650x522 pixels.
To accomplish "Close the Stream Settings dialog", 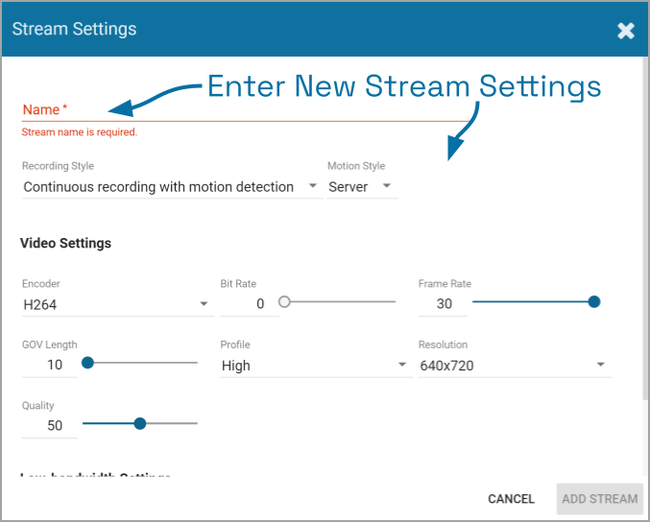I will (x=626, y=31).
